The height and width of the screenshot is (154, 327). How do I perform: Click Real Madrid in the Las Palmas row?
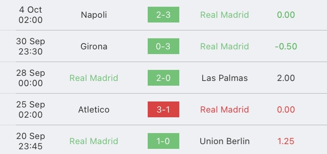click(x=94, y=78)
